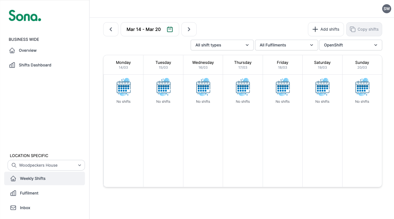Screen dimensions: 394x219
Task: Select Weekly Shifts in sidebar
Action: 33,178
